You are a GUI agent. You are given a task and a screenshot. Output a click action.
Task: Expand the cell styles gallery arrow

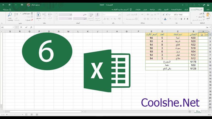[57, 20]
